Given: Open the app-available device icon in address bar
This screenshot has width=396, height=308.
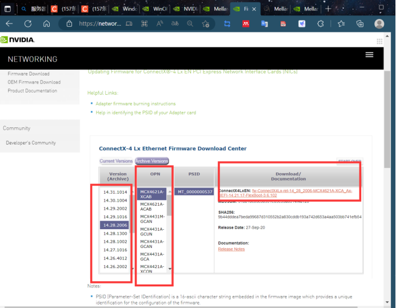Looking at the screenshot, I should (129, 24).
